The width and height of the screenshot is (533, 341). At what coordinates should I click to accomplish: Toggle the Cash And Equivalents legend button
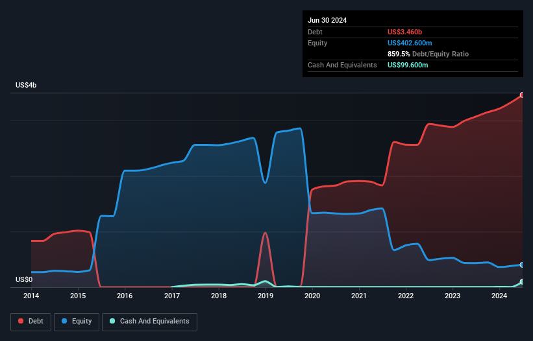coord(149,322)
